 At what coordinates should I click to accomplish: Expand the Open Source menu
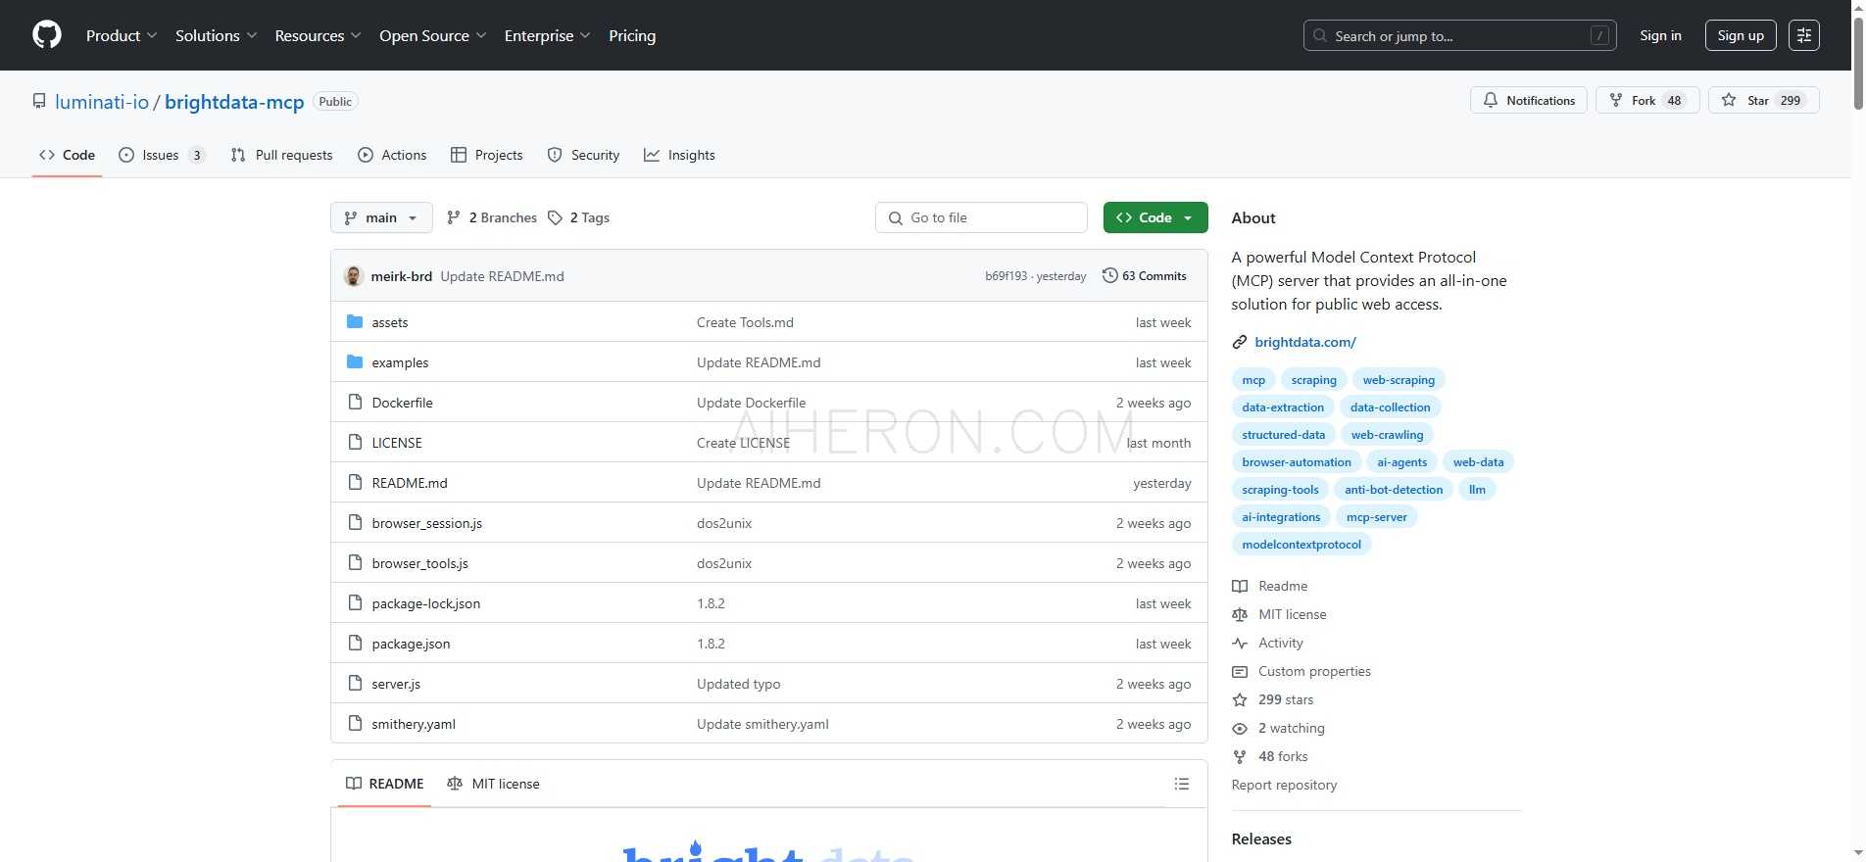click(432, 35)
